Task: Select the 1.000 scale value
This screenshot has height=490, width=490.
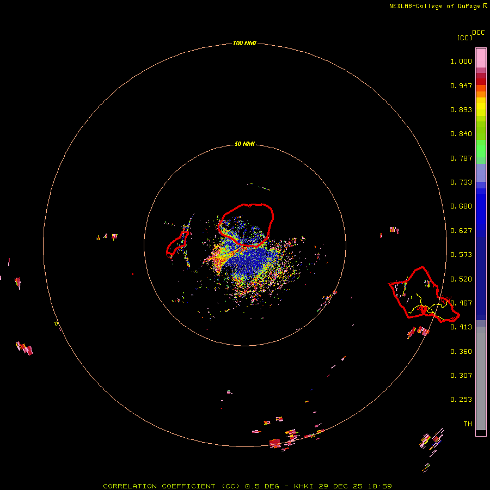Action: click(461, 61)
